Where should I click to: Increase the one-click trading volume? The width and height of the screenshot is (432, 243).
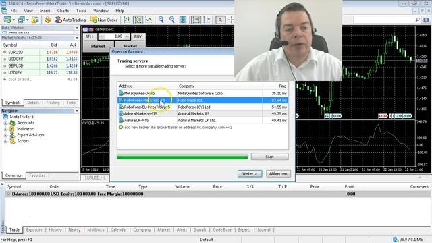[126, 36]
